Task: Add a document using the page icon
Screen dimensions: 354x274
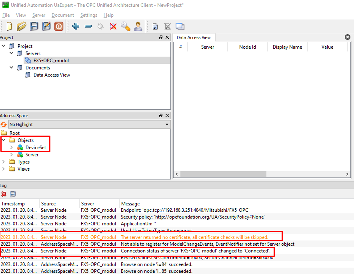Action: coord(155,26)
